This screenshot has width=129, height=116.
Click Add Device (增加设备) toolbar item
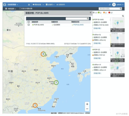click(37, 4)
